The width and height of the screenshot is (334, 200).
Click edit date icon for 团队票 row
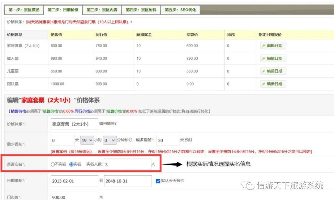264,84
